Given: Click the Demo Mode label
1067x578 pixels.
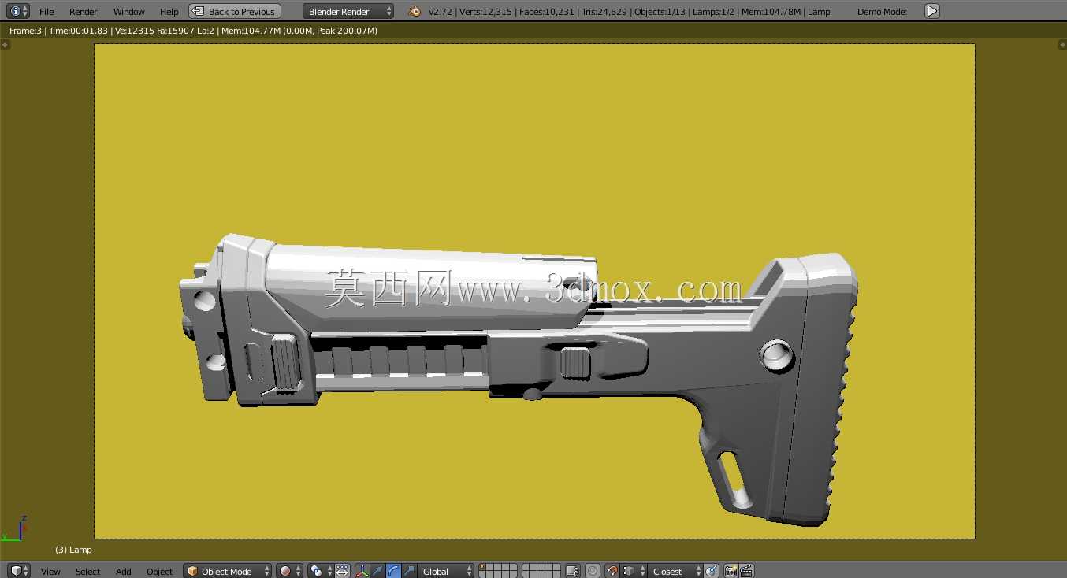Looking at the screenshot, I should pyautogui.click(x=882, y=12).
